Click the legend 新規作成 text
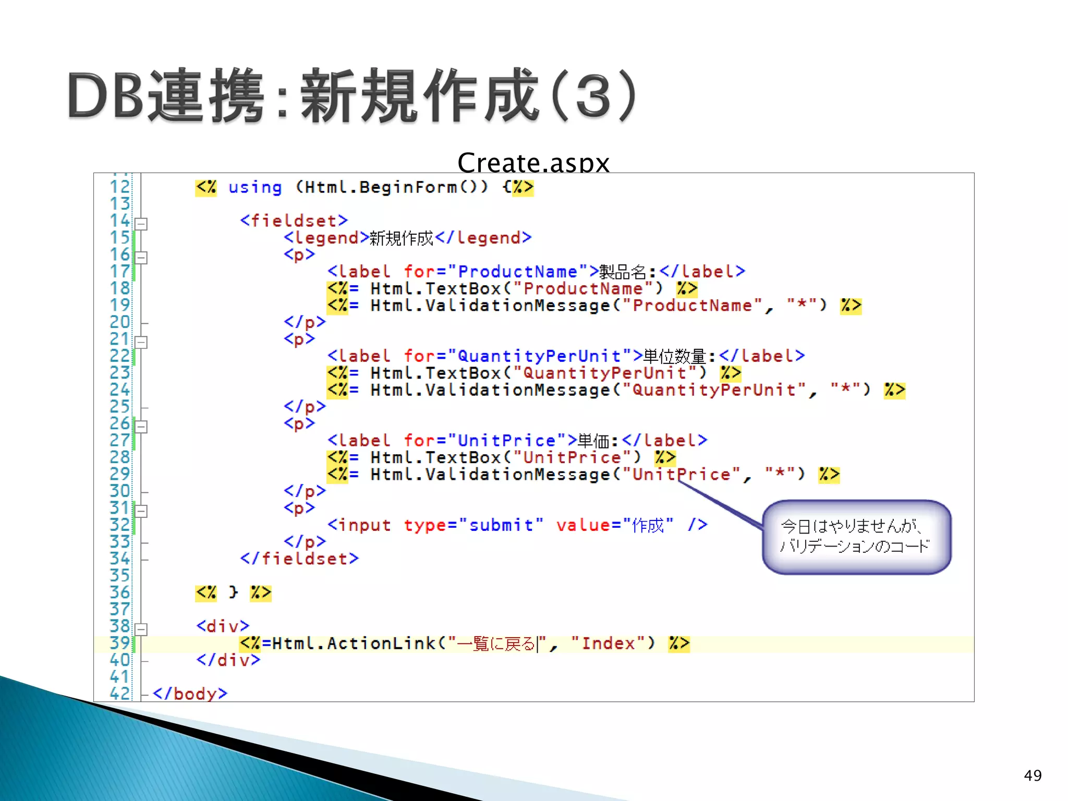 pos(401,238)
